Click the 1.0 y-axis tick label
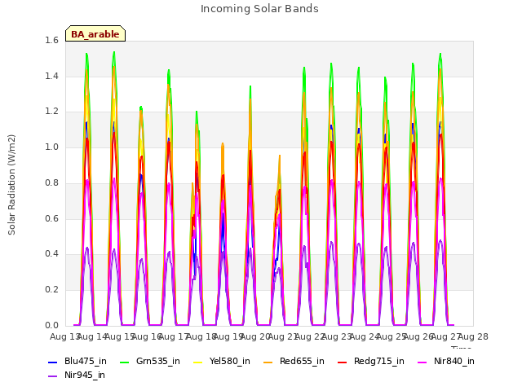 pos(52,147)
